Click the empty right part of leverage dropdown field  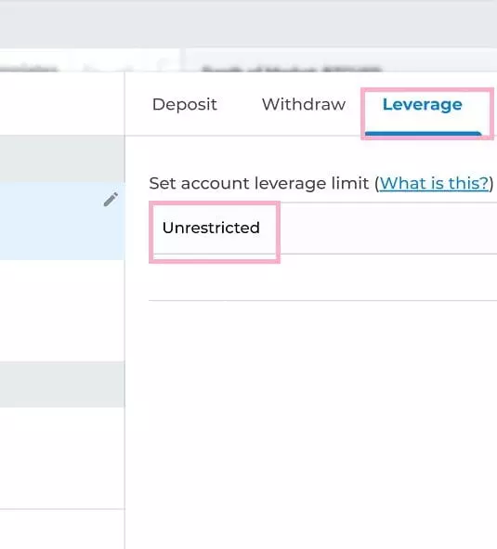point(388,228)
